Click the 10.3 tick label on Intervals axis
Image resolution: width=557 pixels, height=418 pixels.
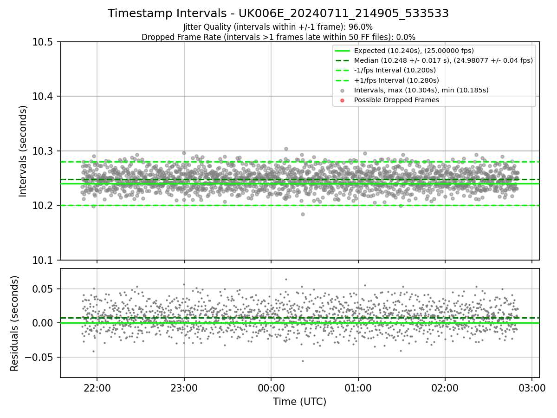coord(44,151)
